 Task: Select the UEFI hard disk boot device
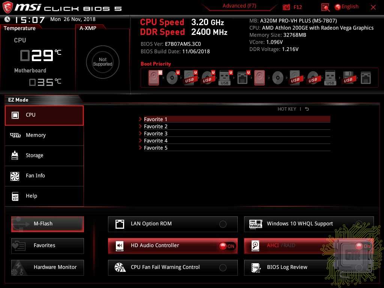tap(154, 78)
